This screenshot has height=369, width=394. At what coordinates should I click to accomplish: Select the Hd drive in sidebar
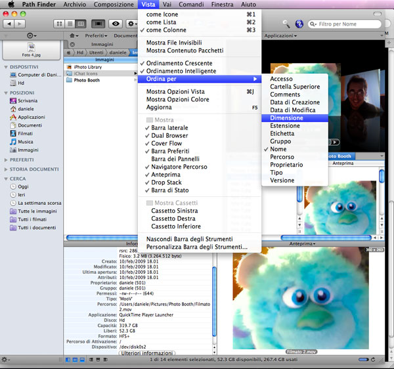pyautogui.click(x=17, y=83)
